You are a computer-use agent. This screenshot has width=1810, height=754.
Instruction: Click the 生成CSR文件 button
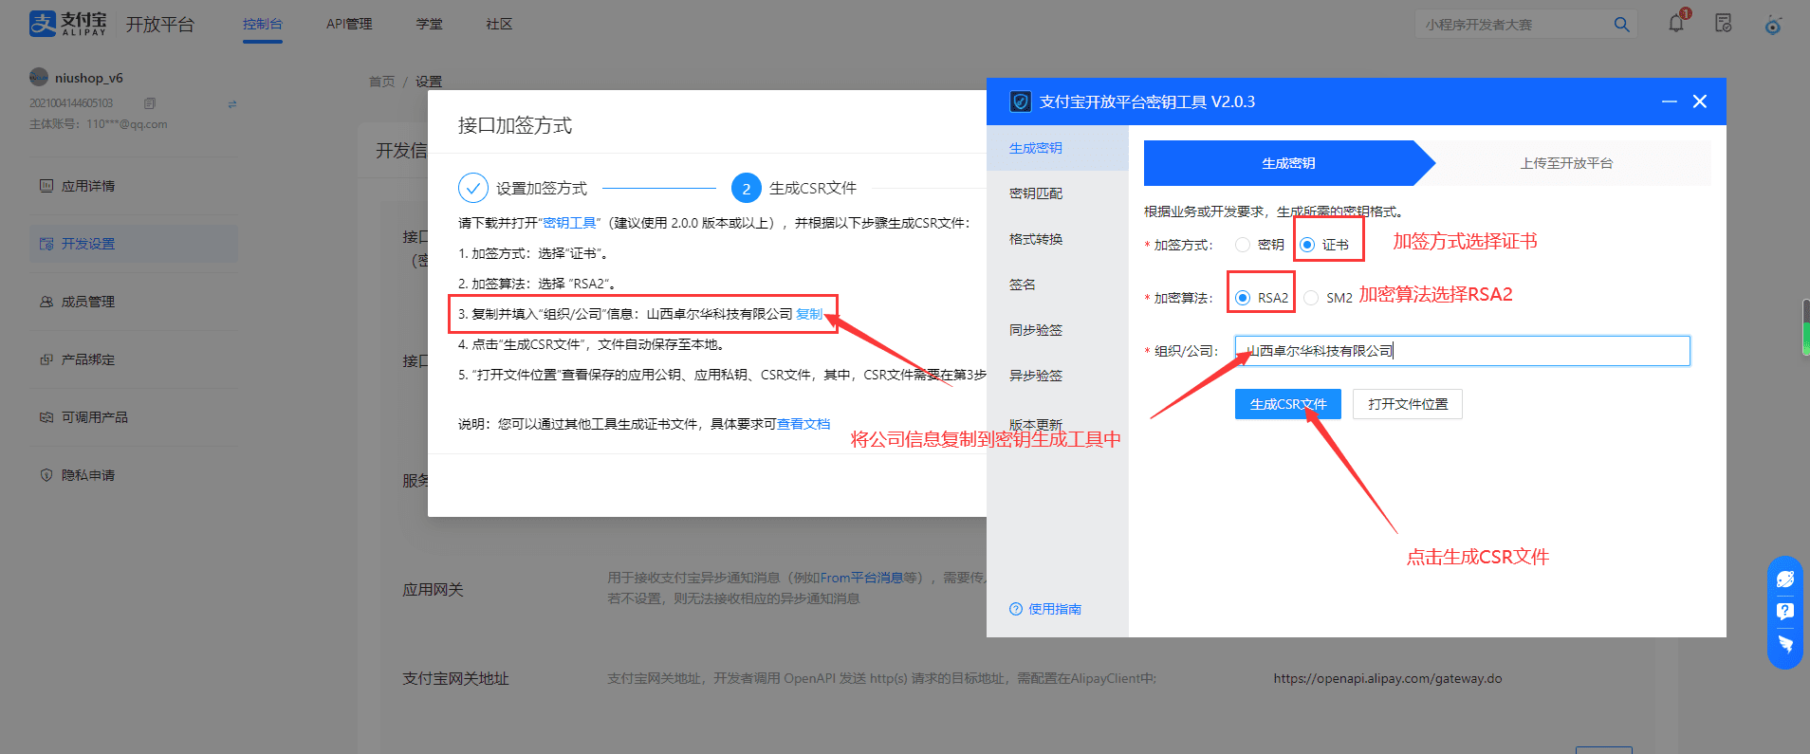[1287, 404]
